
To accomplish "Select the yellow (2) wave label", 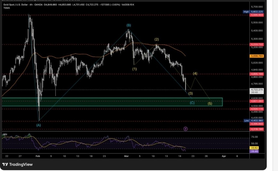I will tap(156, 39).
